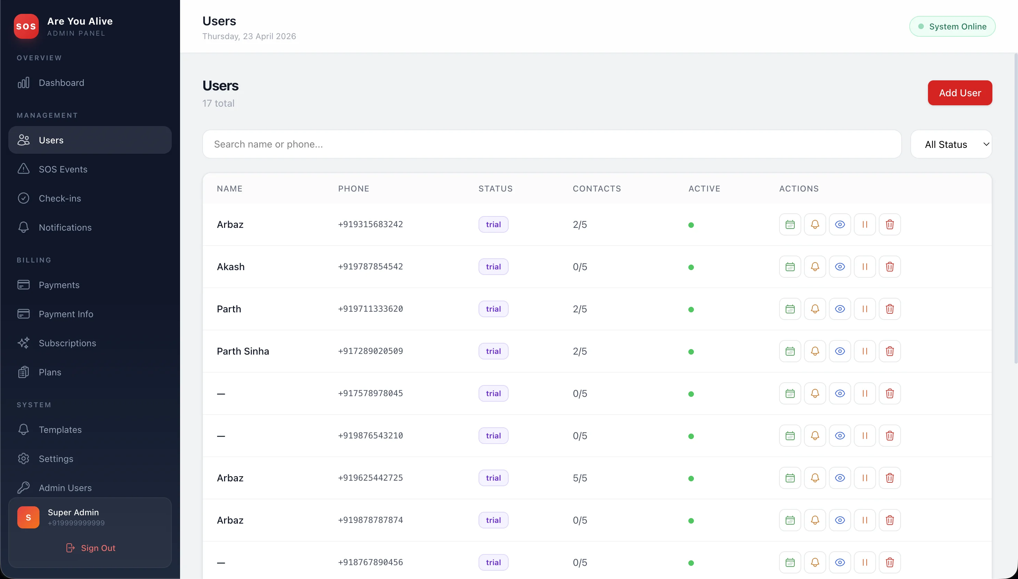1018x579 pixels.
Task: Delete Parth Sinha using the trash icon
Action: (x=890, y=351)
